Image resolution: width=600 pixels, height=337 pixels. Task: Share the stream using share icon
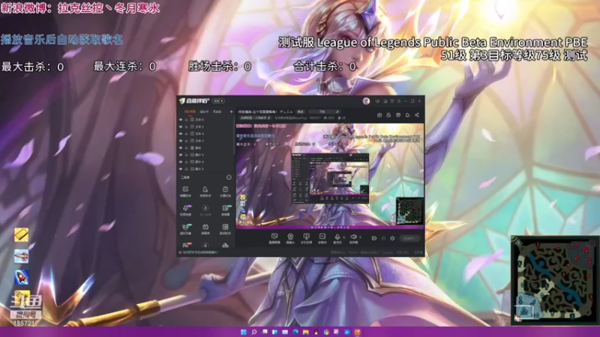pos(417,115)
